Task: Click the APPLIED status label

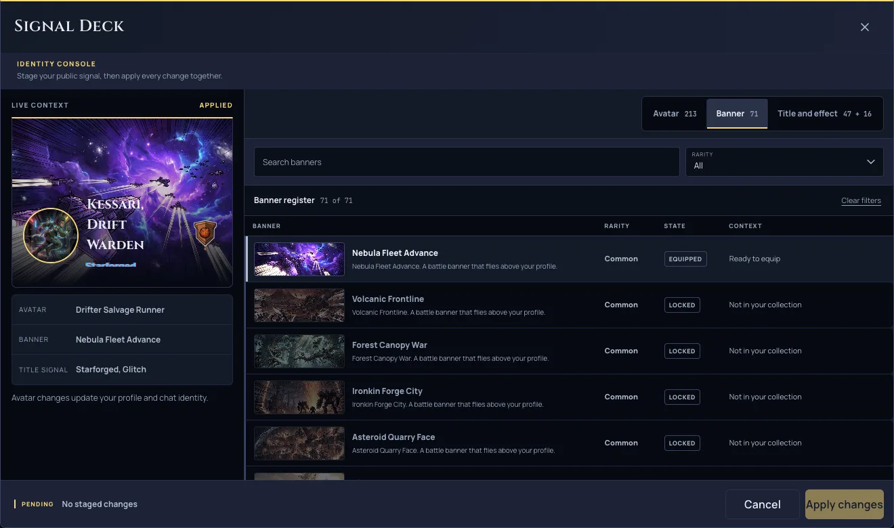Action: coord(216,106)
